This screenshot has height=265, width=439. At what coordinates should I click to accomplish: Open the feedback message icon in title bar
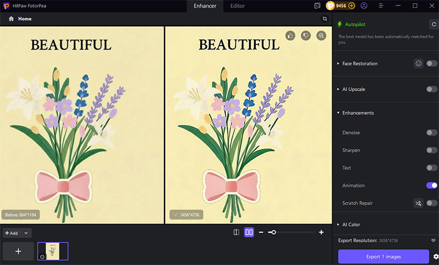(317, 5)
